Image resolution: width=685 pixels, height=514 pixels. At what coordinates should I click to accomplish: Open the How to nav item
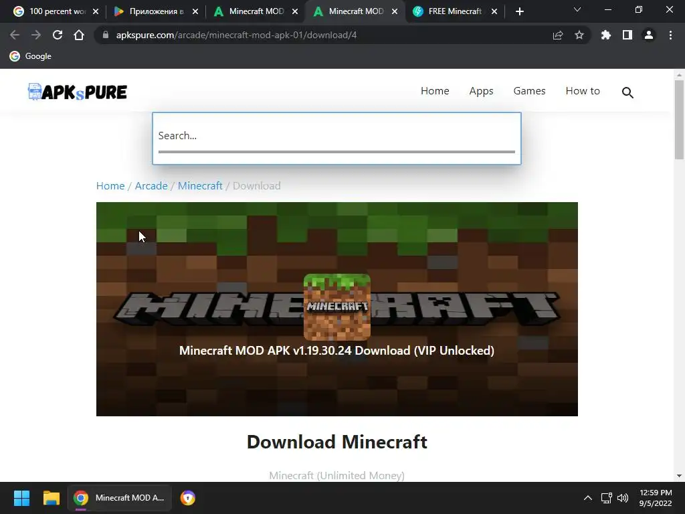pyautogui.click(x=583, y=91)
